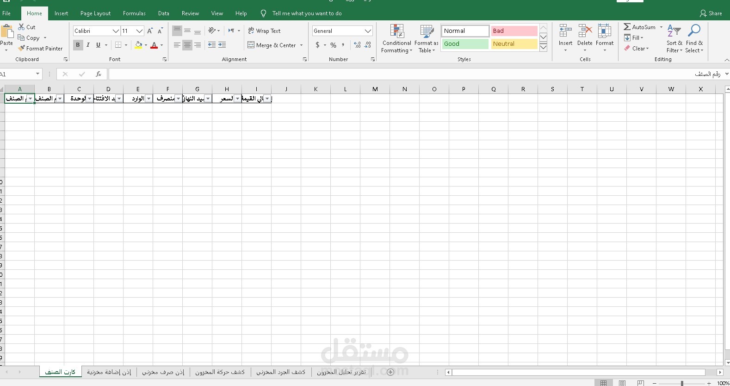Viewport: 730px width, 386px height.
Task: Open the Format cells menu
Action: (605, 38)
